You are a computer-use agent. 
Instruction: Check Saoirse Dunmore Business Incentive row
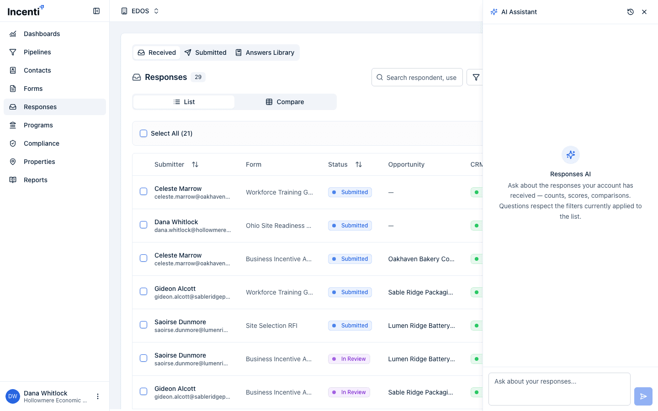click(x=143, y=358)
